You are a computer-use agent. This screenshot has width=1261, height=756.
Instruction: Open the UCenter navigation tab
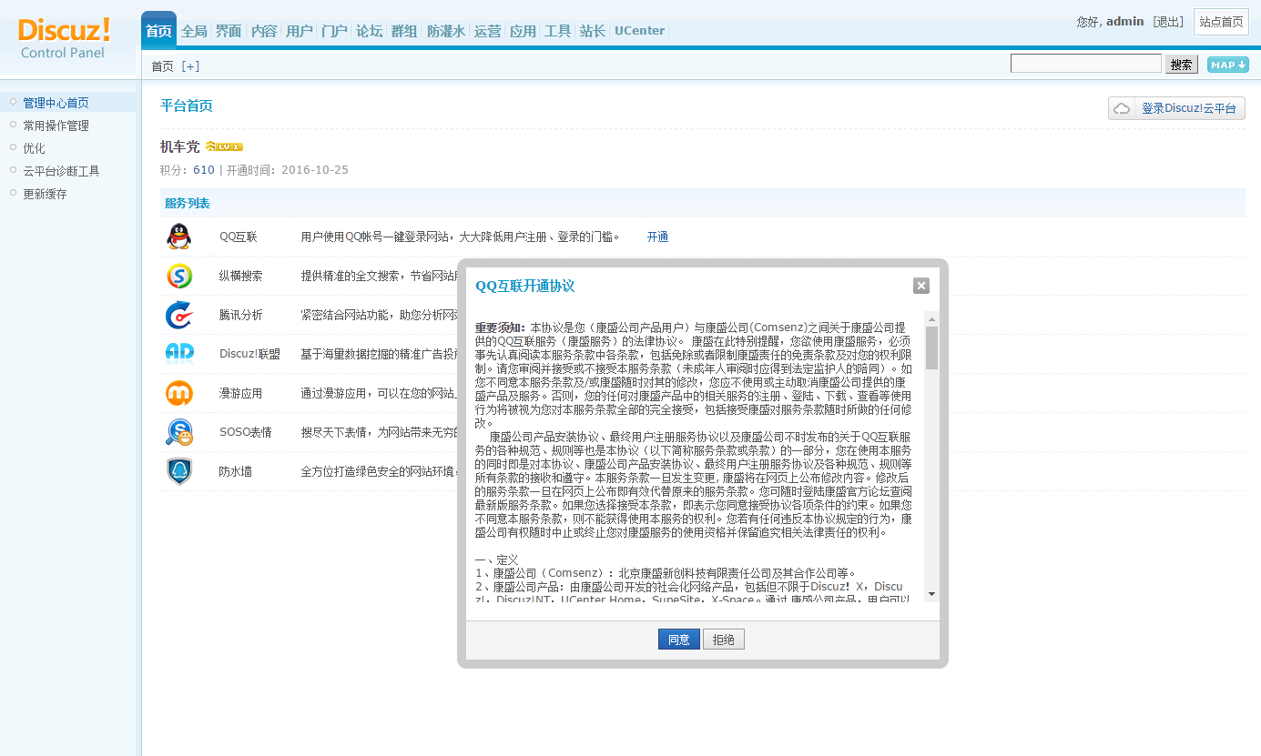(x=639, y=31)
